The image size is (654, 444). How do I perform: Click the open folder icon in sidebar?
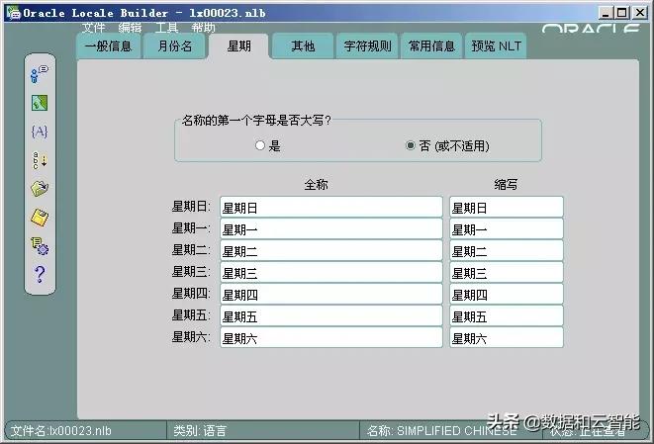tap(40, 189)
